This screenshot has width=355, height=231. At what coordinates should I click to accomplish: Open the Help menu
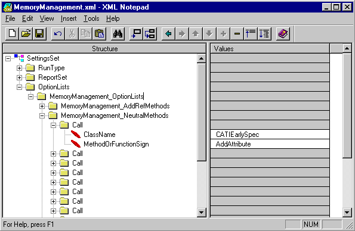[113, 18]
